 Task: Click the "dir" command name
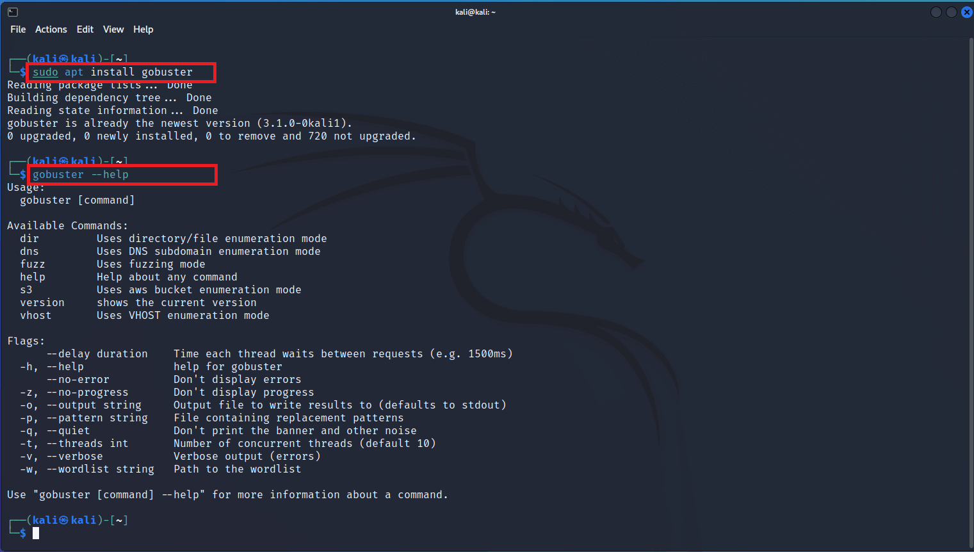[29, 239]
